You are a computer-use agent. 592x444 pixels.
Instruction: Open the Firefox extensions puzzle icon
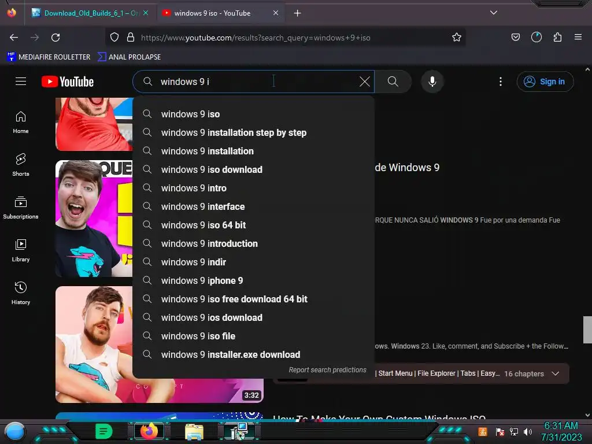pyautogui.click(x=557, y=38)
